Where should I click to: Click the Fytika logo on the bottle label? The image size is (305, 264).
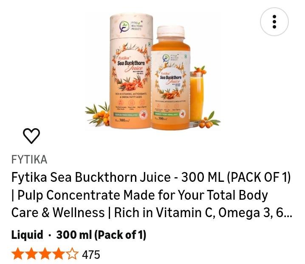tap(171, 58)
